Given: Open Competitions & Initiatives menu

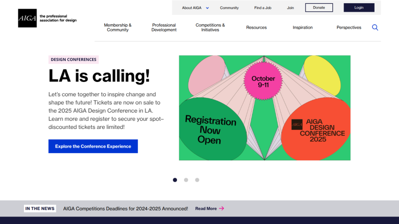Looking at the screenshot, I should coord(210,28).
